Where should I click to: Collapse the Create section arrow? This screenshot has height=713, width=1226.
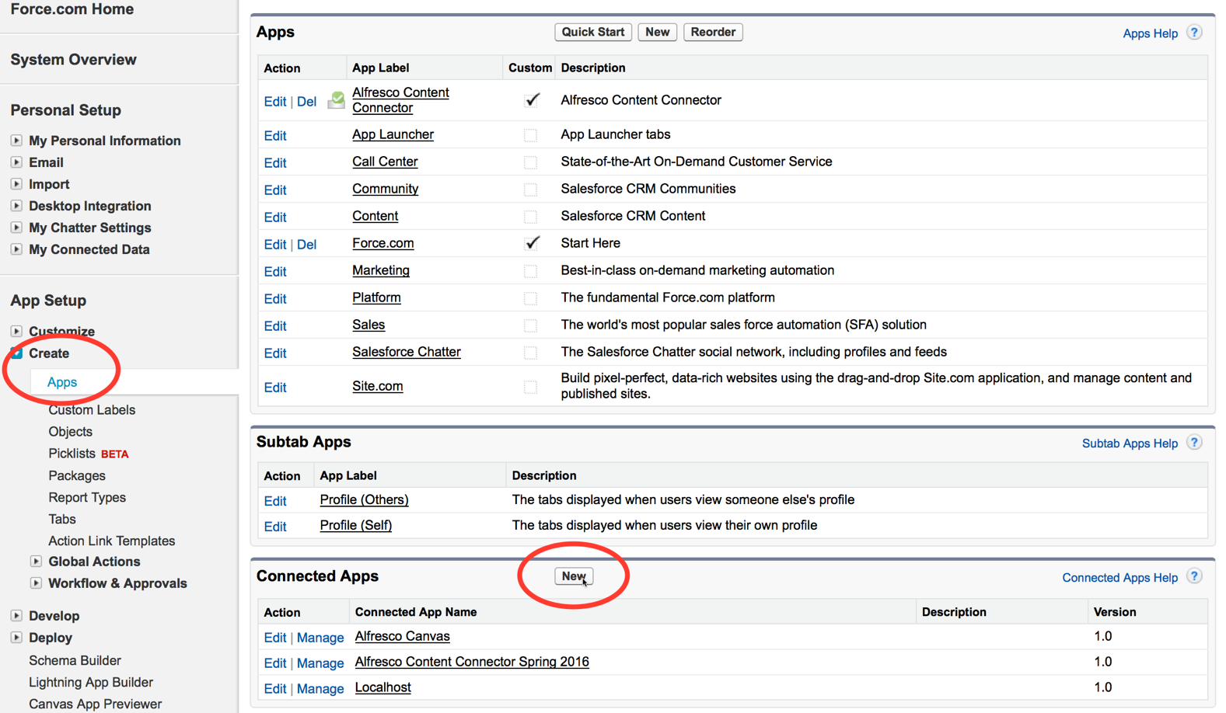point(16,353)
